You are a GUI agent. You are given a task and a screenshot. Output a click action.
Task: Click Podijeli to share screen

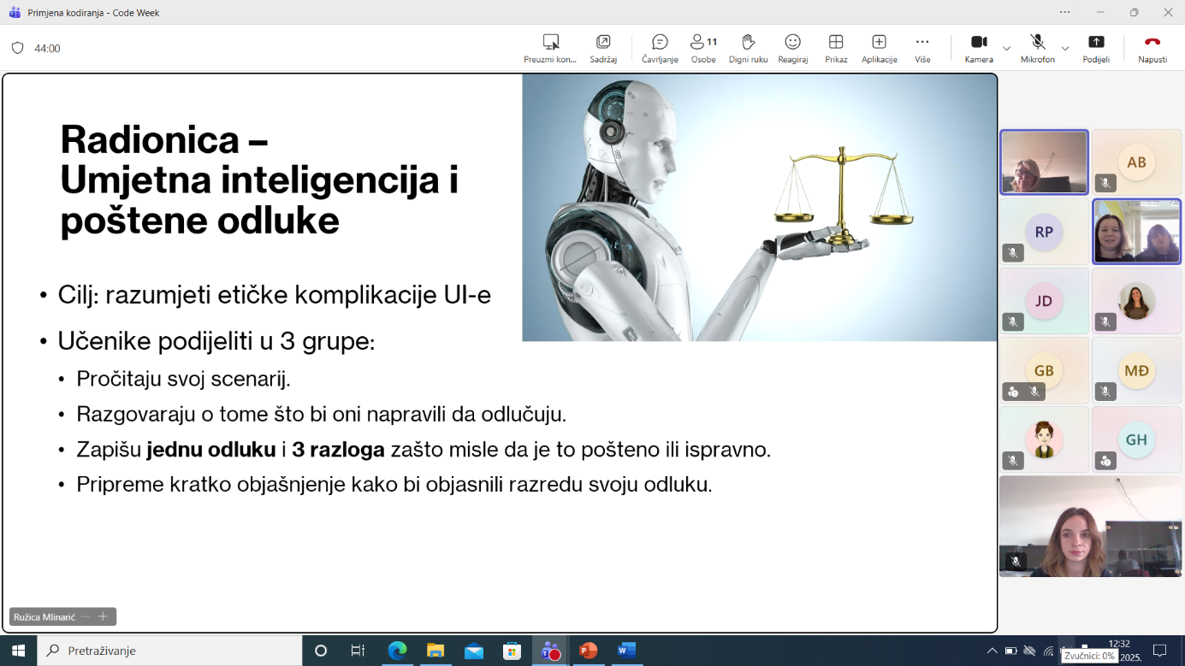(x=1095, y=48)
